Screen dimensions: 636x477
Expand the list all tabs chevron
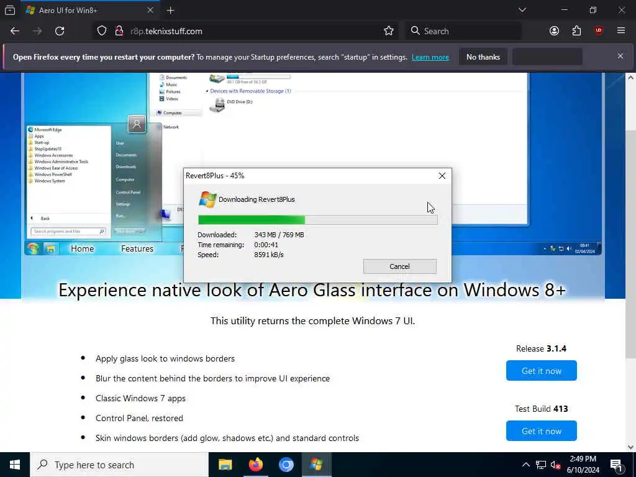pos(522,10)
